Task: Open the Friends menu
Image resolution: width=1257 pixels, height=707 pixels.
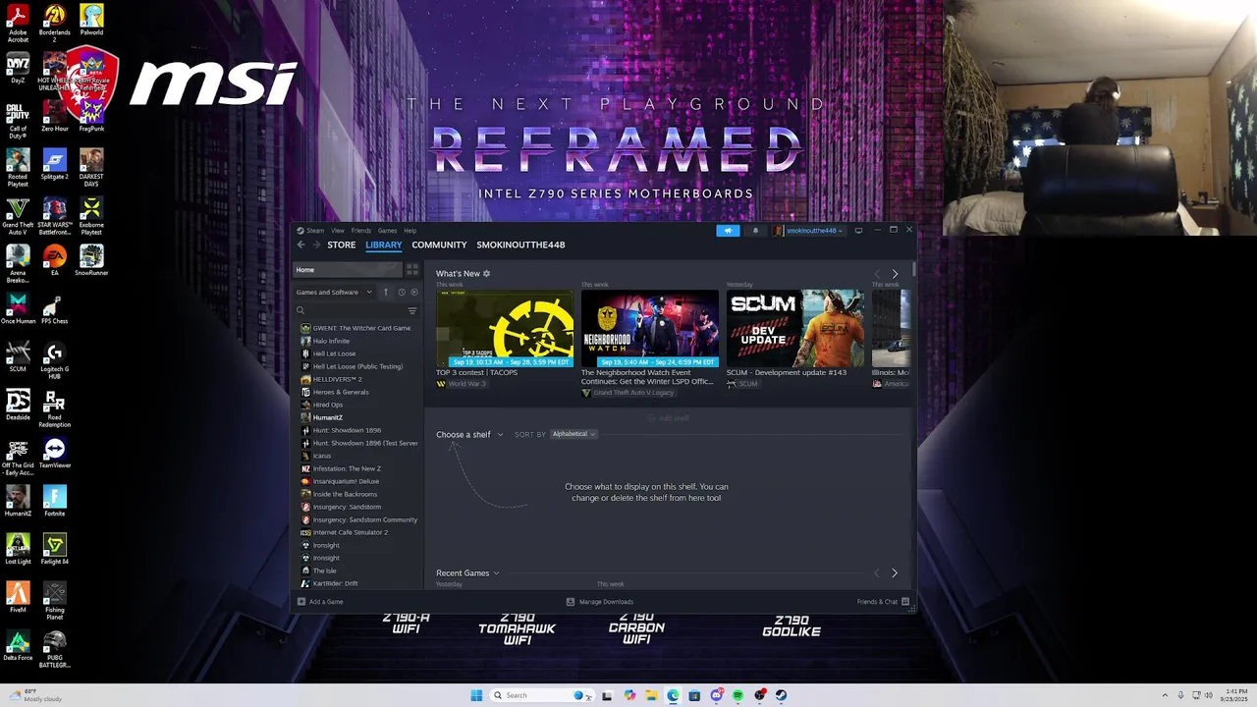Action: 360,231
